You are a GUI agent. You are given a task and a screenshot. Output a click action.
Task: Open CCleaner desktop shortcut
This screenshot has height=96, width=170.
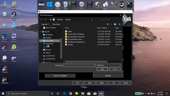5,70
